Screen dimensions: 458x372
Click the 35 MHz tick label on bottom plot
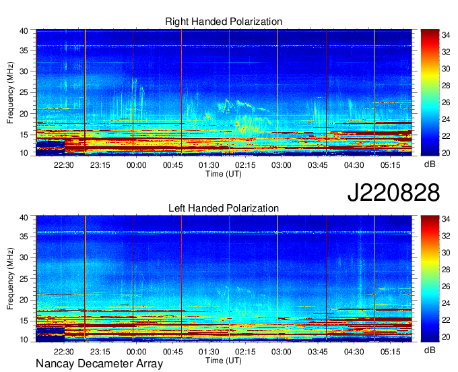coord(24,237)
